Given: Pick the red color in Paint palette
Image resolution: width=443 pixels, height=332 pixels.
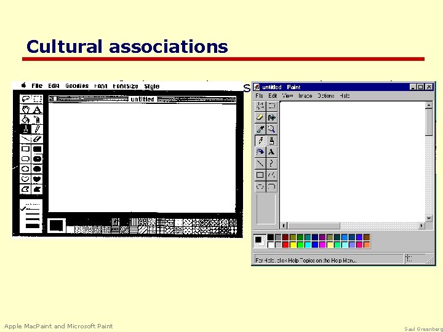Looking at the screenshot, I should (x=285, y=245).
